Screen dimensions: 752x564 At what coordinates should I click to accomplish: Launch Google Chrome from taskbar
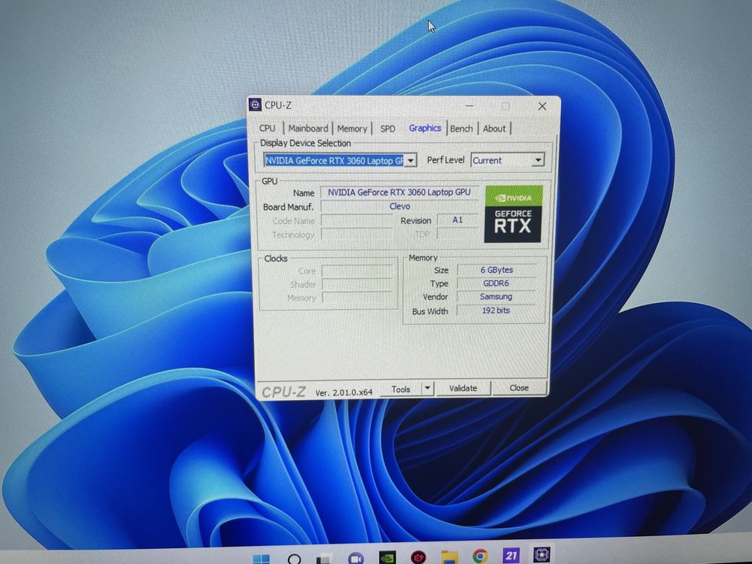(480, 556)
